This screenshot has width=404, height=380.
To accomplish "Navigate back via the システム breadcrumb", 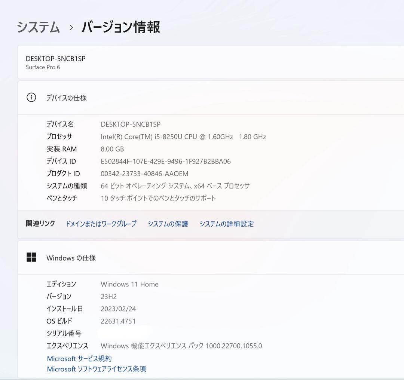I will [37, 27].
